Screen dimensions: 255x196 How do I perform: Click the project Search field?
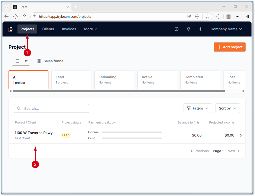[51, 108]
